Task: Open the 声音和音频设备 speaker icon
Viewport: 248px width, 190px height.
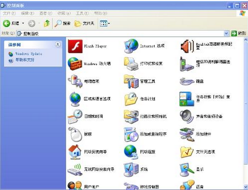Action: click(x=187, y=117)
